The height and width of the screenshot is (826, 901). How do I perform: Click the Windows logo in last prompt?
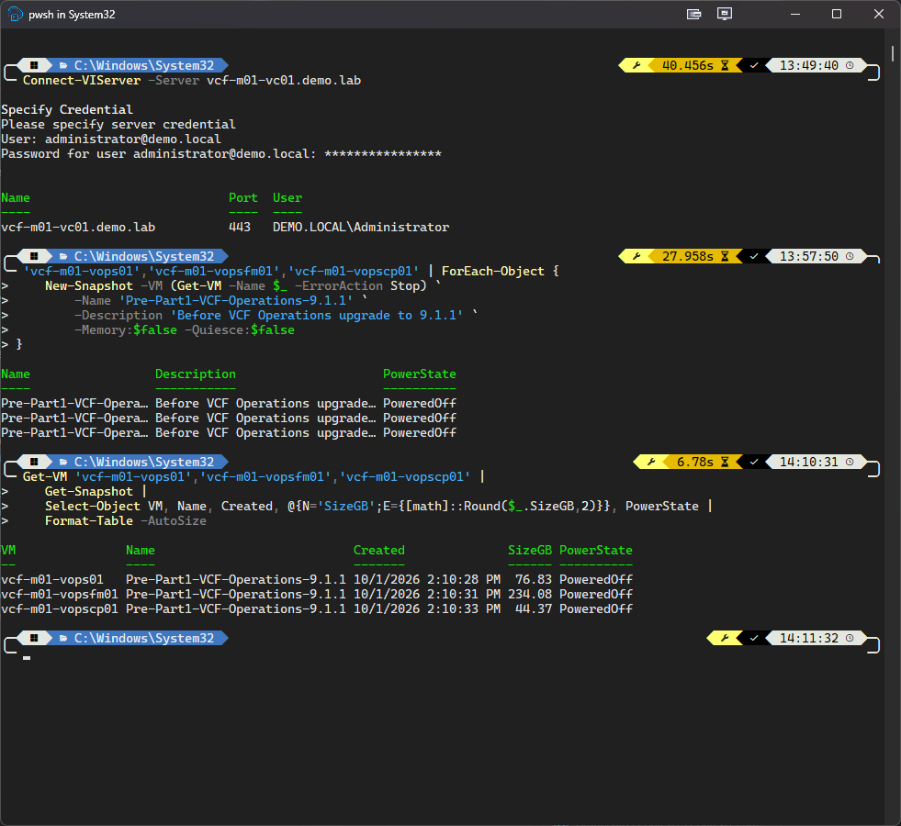(35, 638)
